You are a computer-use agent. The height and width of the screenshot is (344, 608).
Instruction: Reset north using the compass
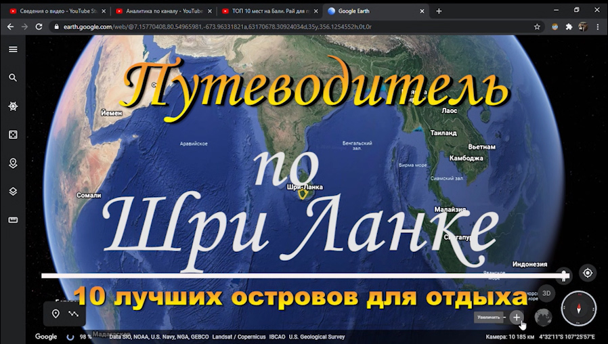point(578,309)
